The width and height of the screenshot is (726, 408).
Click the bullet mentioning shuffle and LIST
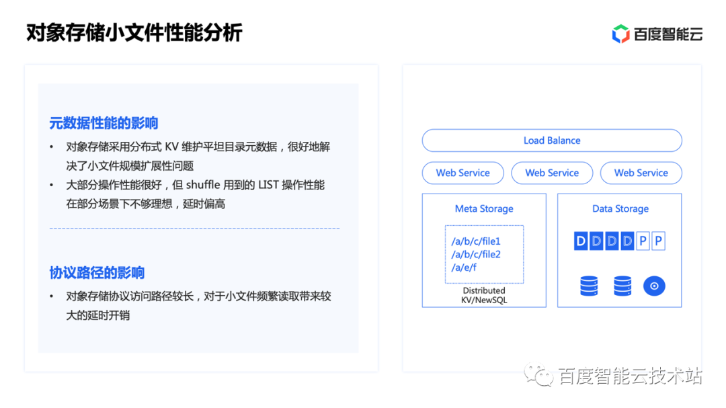point(196,194)
